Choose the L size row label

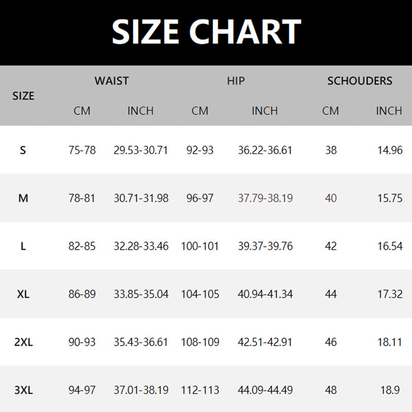point(23,246)
